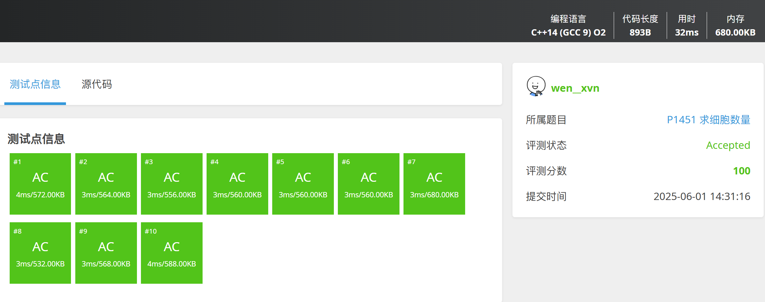Screen dimensions: 765x302
Task: Click the 代码长度 header label
Action: tap(640, 19)
